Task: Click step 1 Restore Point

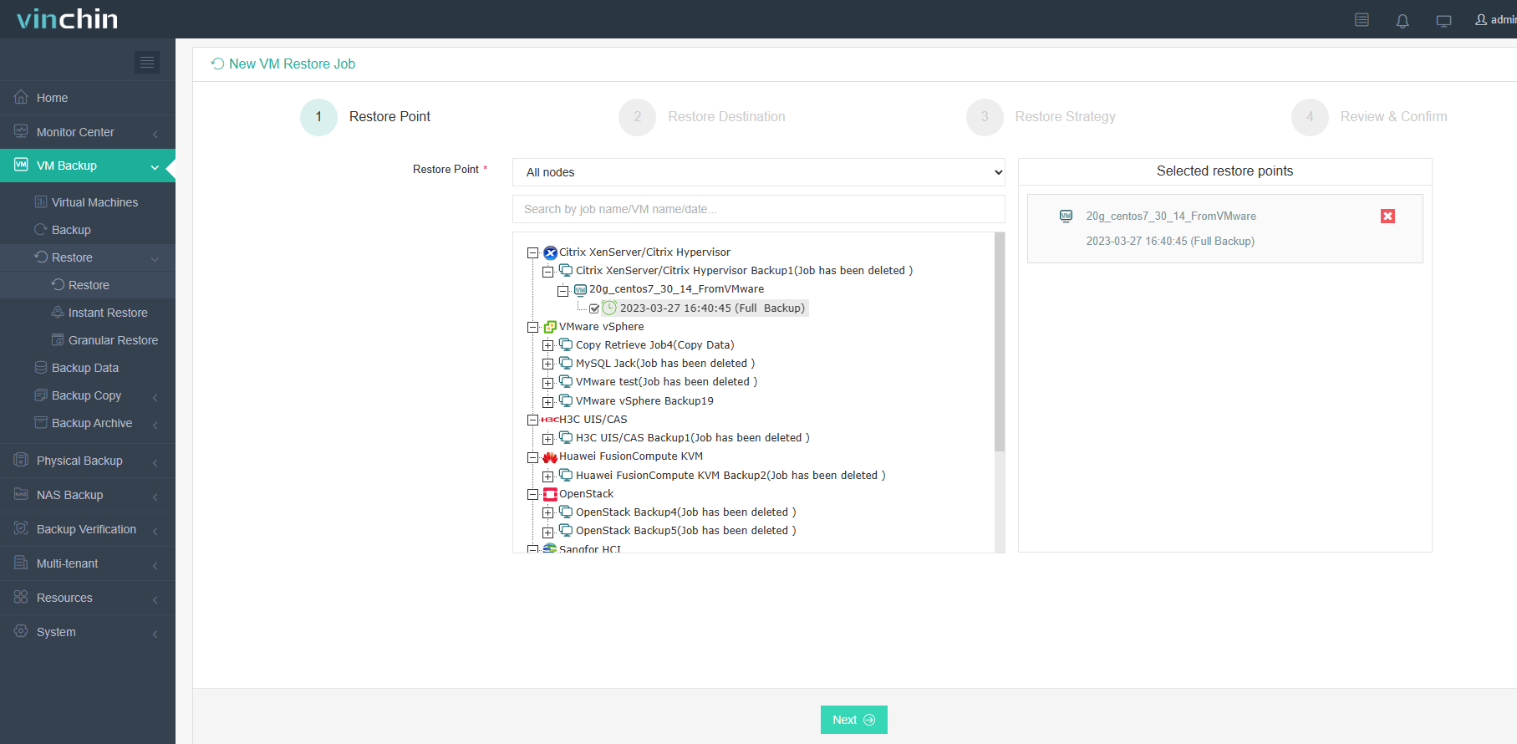Action: pos(365,117)
